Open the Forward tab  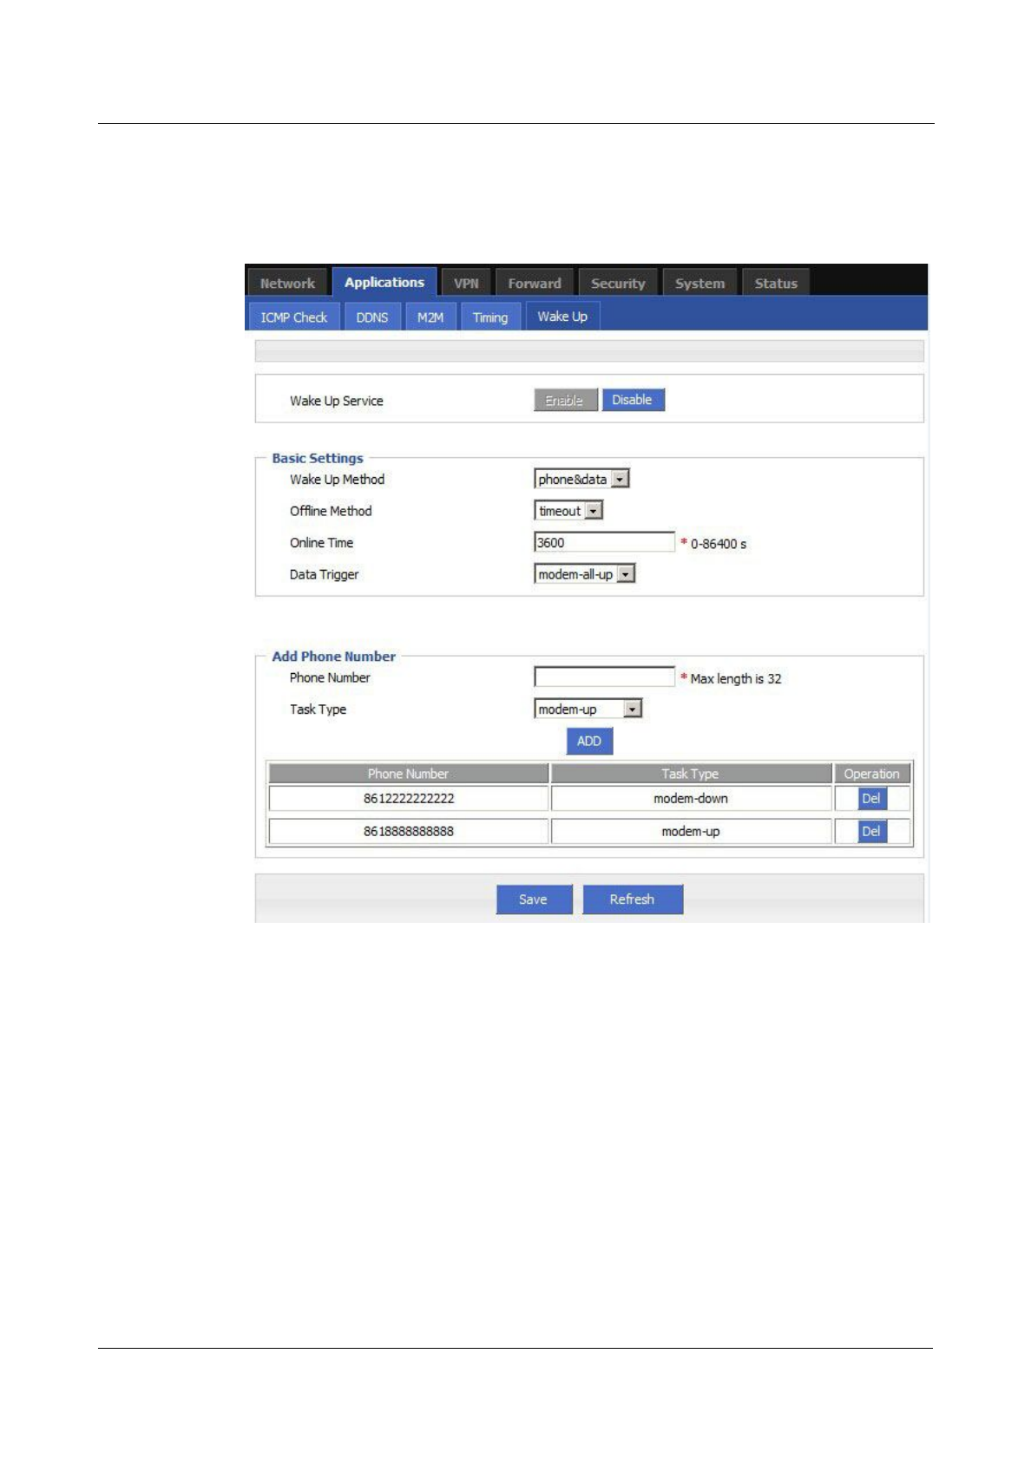click(535, 283)
